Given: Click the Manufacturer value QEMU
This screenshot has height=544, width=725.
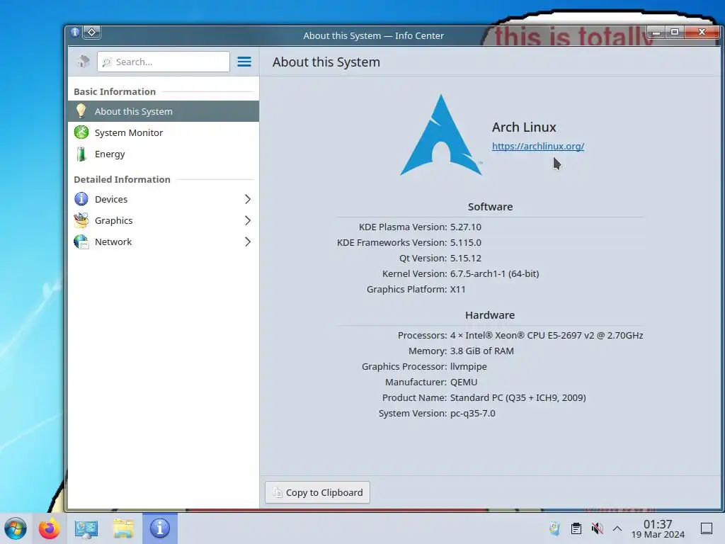Looking at the screenshot, I should coord(464,382).
